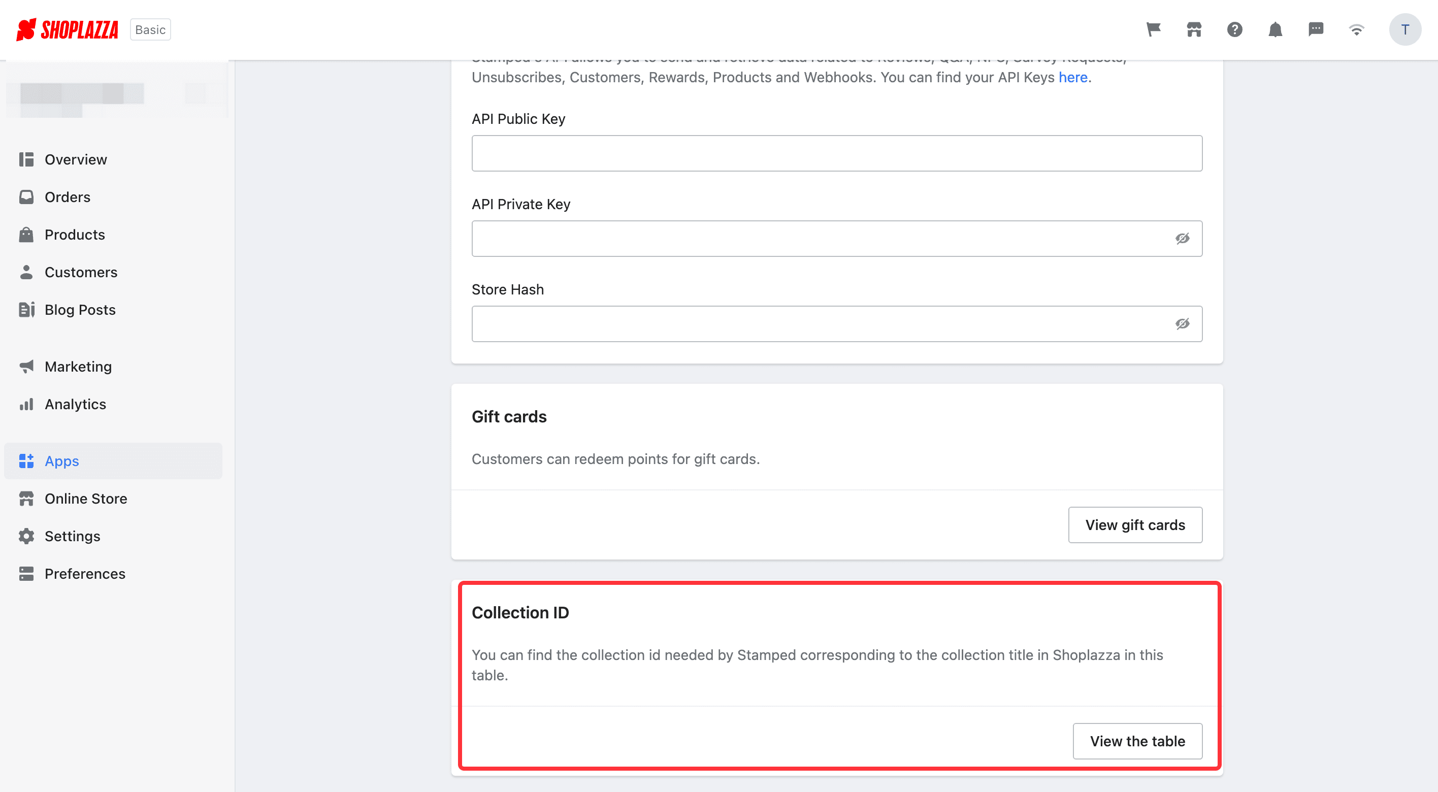Image resolution: width=1438 pixels, height=792 pixels.
Task: Click the Customers person icon
Action: tap(26, 272)
